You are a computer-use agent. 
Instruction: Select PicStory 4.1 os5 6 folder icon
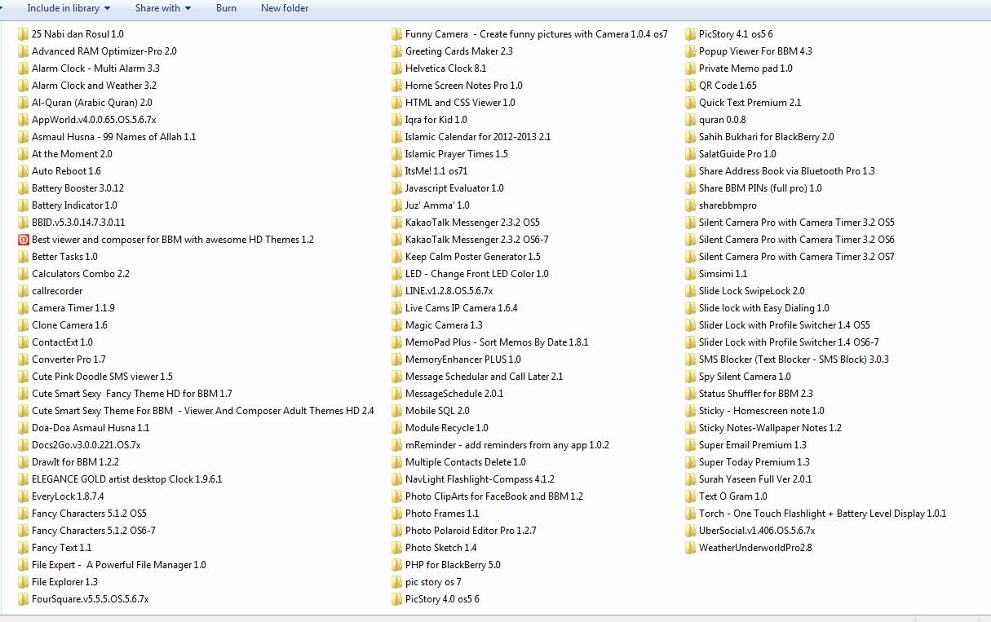[690, 34]
